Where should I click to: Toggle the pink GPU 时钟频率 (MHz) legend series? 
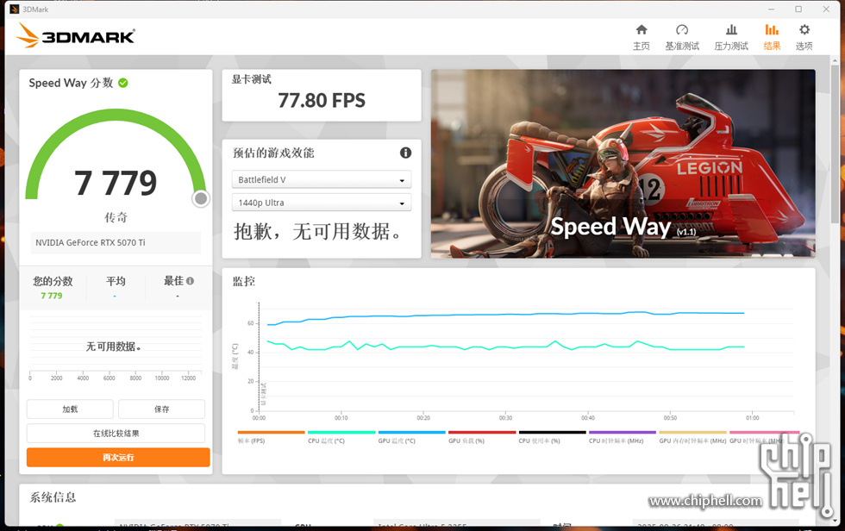(763, 437)
